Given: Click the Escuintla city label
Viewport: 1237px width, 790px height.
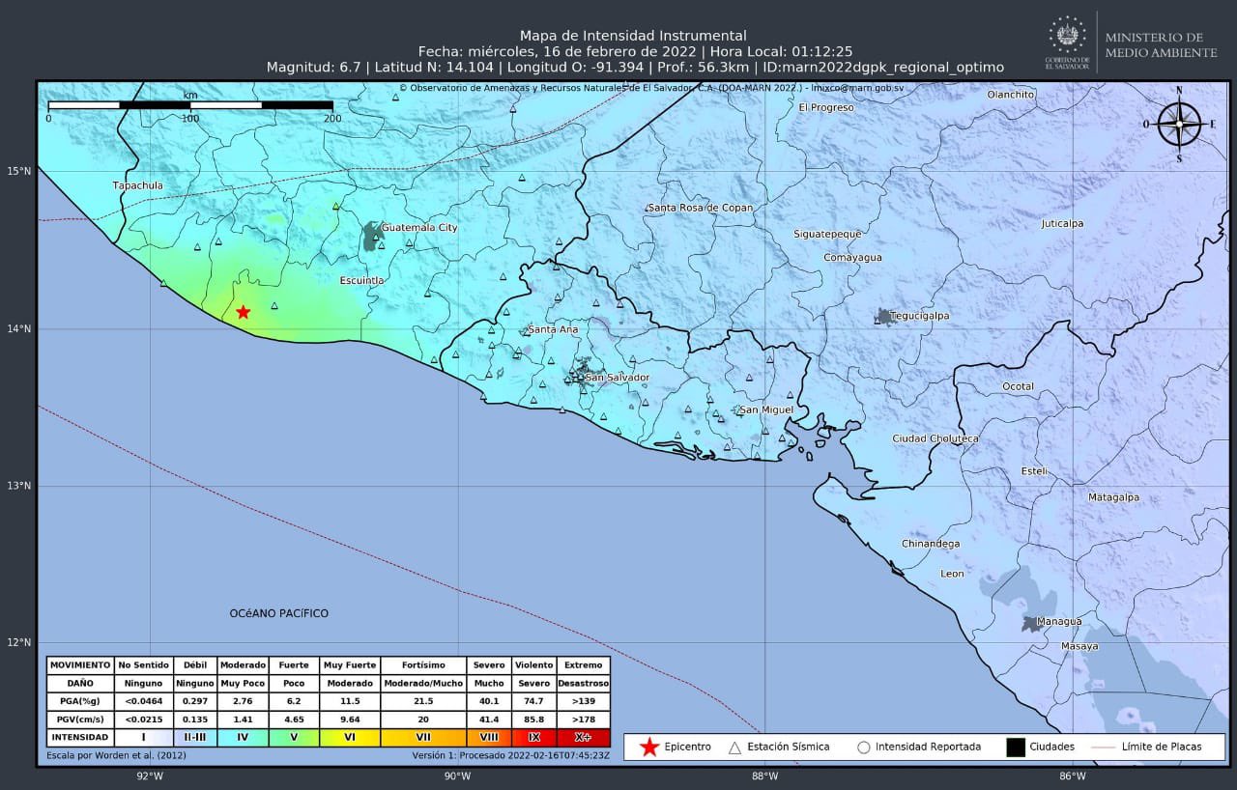Looking at the screenshot, I should 362,280.
